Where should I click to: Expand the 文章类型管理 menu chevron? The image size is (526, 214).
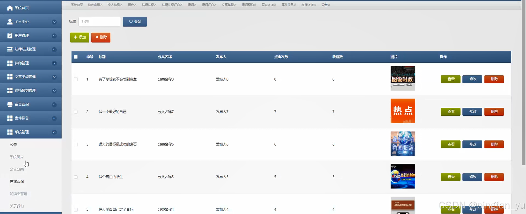click(54, 77)
